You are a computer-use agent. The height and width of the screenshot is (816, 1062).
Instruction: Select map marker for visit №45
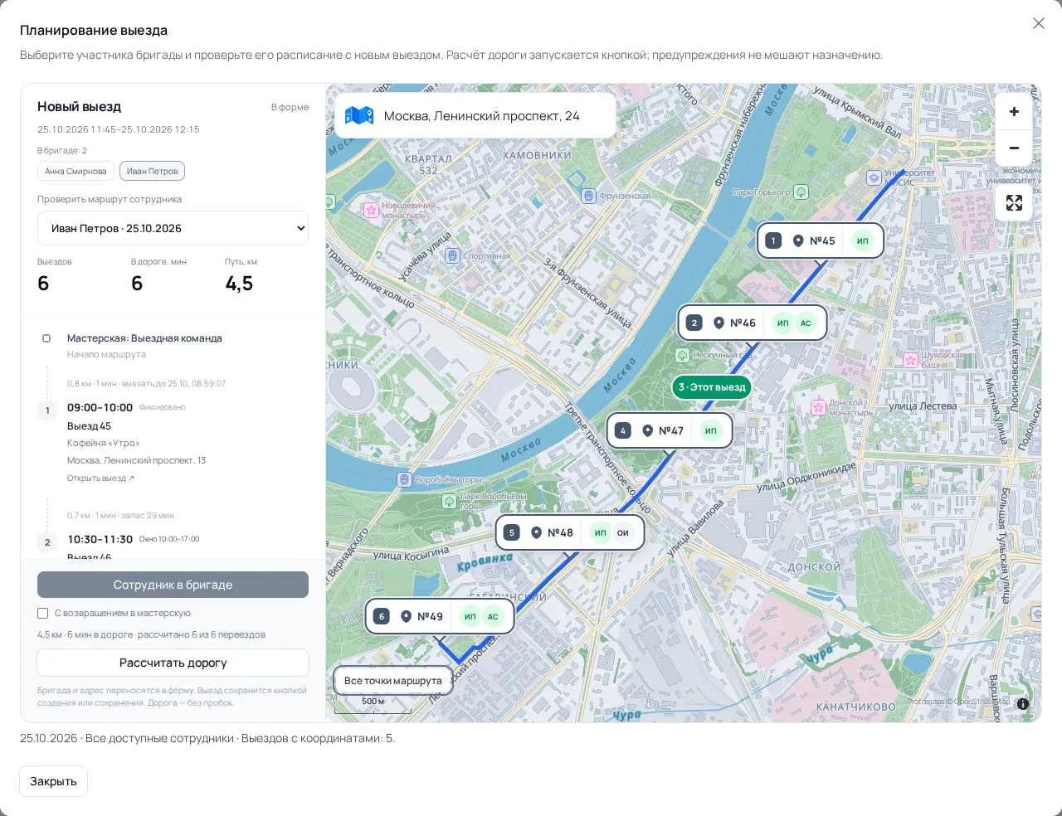(x=821, y=240)
